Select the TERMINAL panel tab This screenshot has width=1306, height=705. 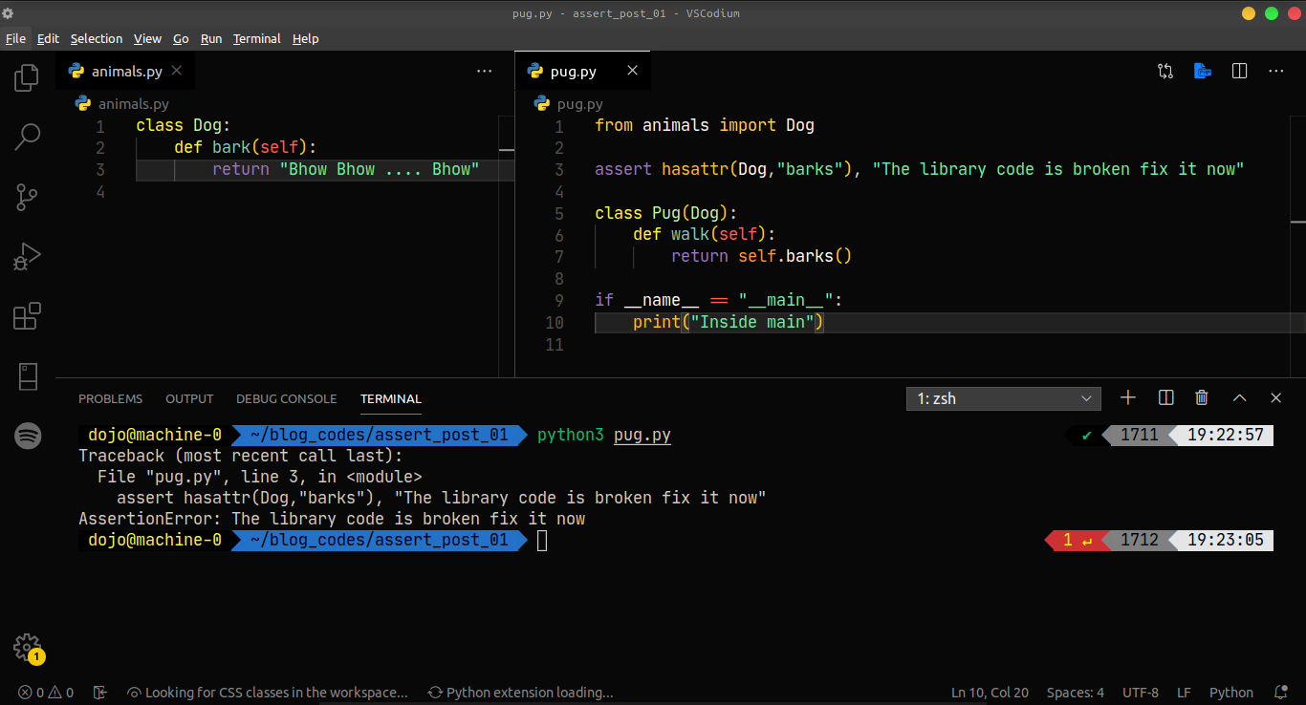pyautogui.click(x=391, y=398)
